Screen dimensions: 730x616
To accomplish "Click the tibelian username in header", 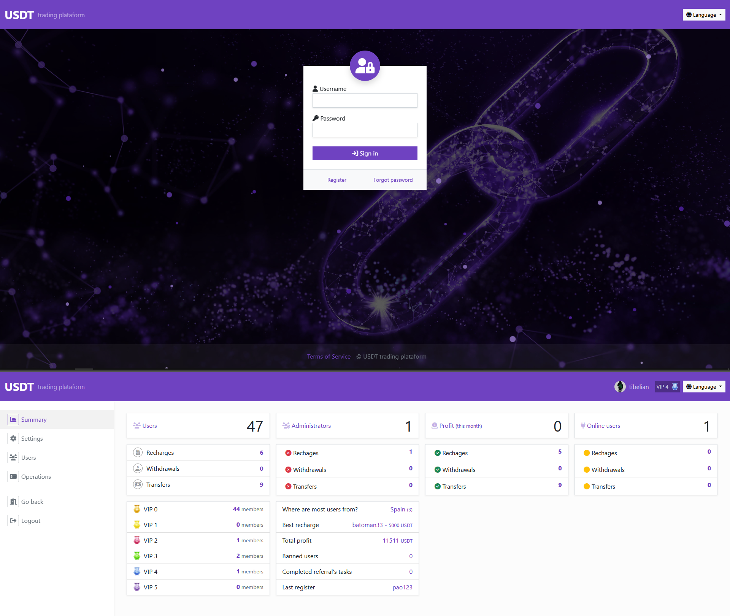I will tap(639, 387).
